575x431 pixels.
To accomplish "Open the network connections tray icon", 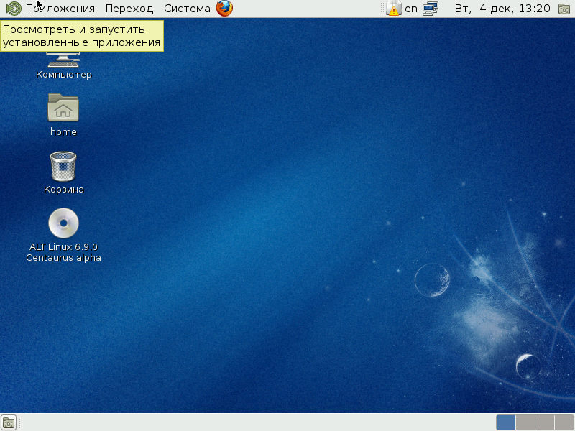I will (431, 9).
